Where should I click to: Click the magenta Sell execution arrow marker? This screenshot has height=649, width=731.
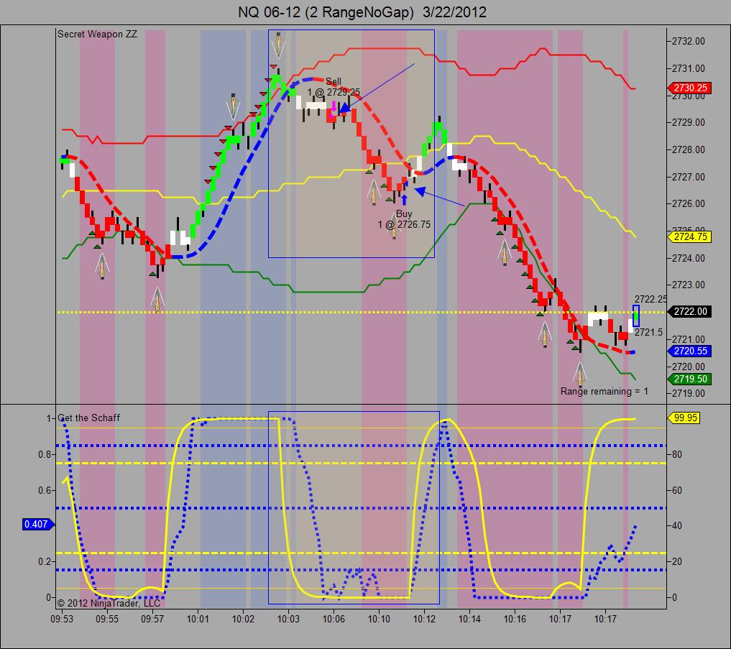[x=334, y=105]
